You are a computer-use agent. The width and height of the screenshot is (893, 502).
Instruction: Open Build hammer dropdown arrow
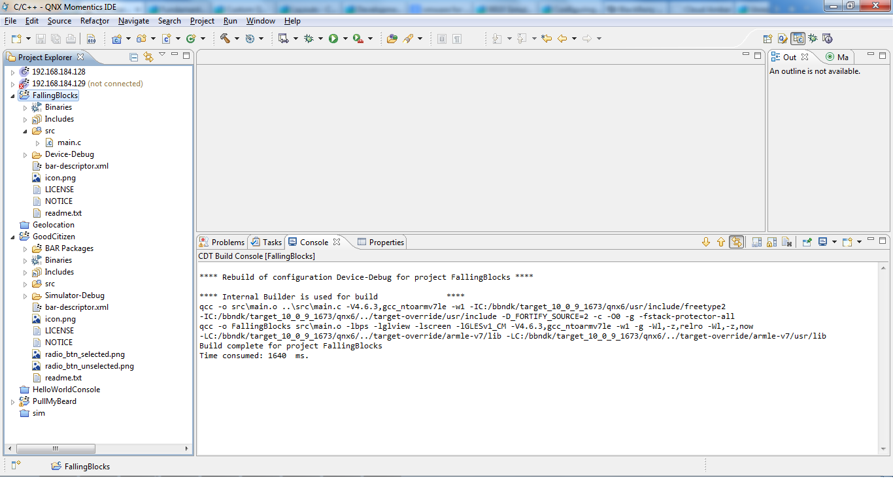click(x=237, y=39)
